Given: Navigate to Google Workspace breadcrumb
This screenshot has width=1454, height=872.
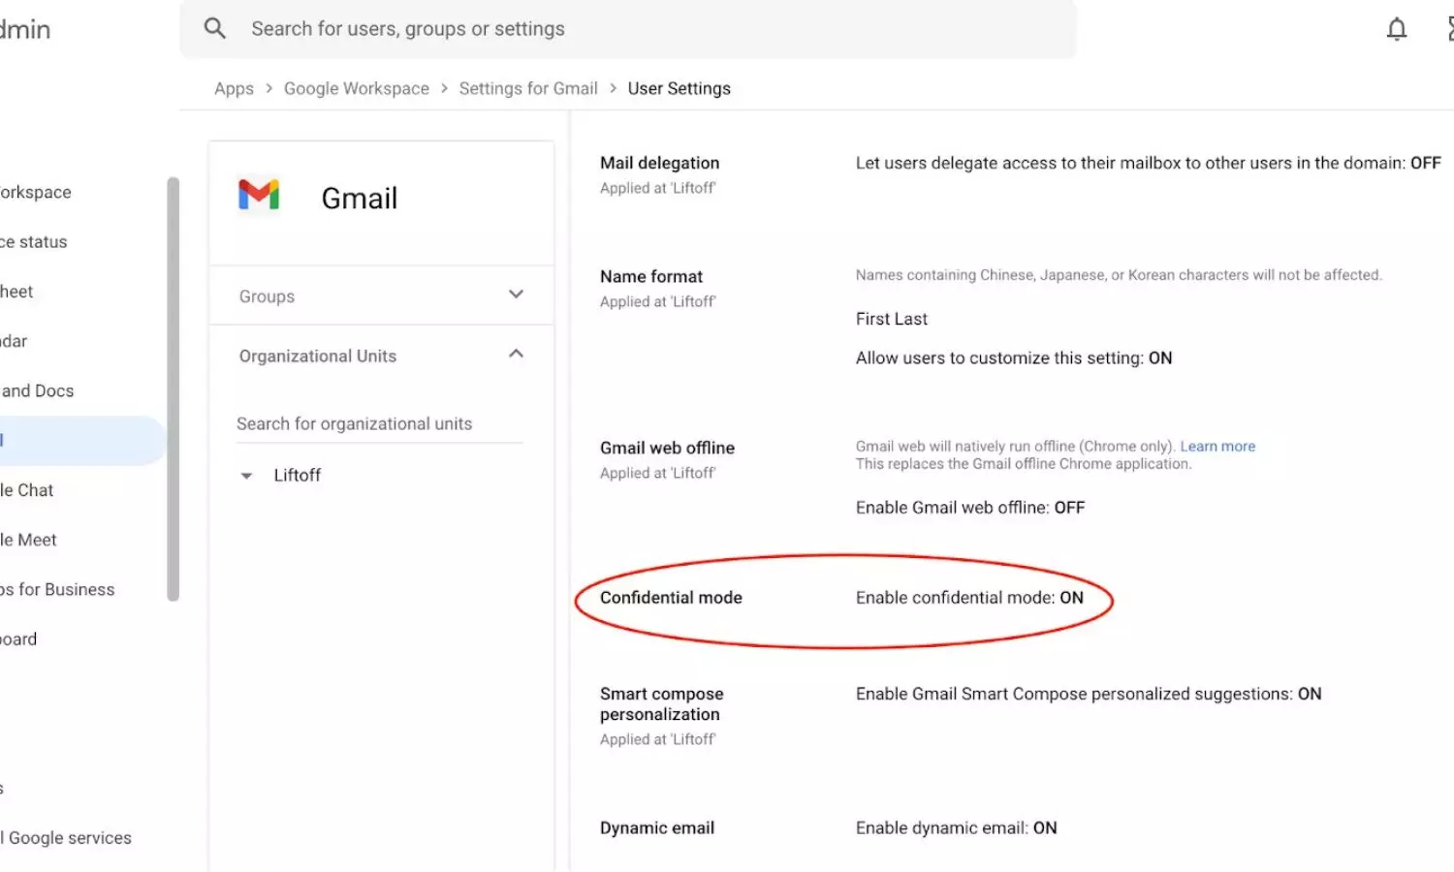Looking at the screenshot, I should [x=356, y=89].
